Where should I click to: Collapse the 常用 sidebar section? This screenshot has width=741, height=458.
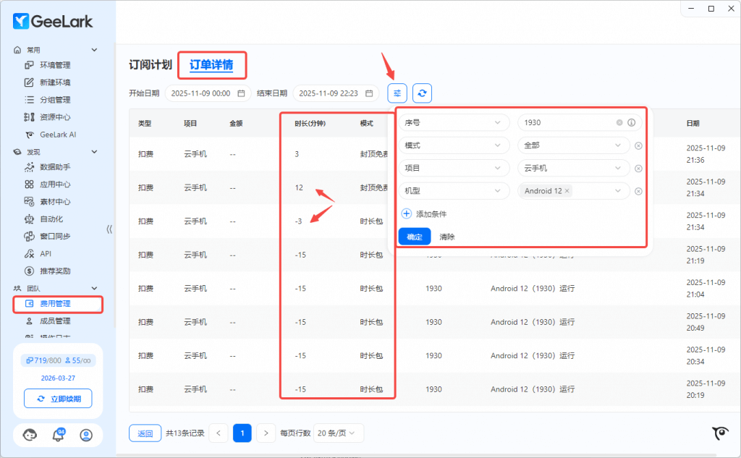94,50
